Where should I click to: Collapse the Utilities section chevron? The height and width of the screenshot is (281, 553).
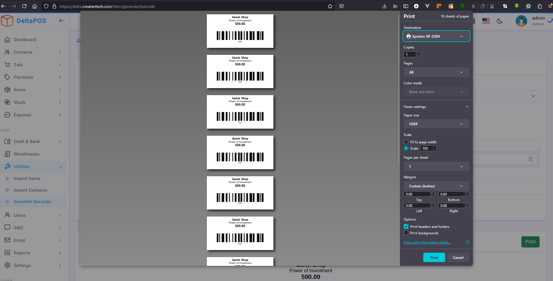pyautogui.click(x=61, y=167)
